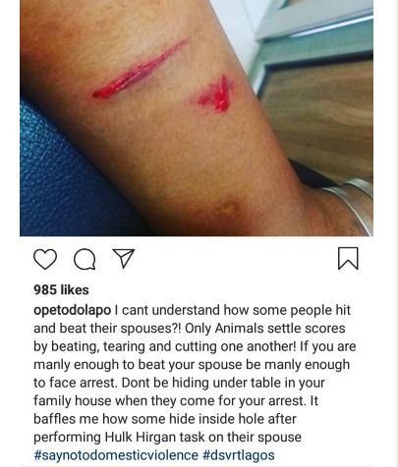
Task: Open the #dsvrtlagos hashtag
Action: pos(239,455)
